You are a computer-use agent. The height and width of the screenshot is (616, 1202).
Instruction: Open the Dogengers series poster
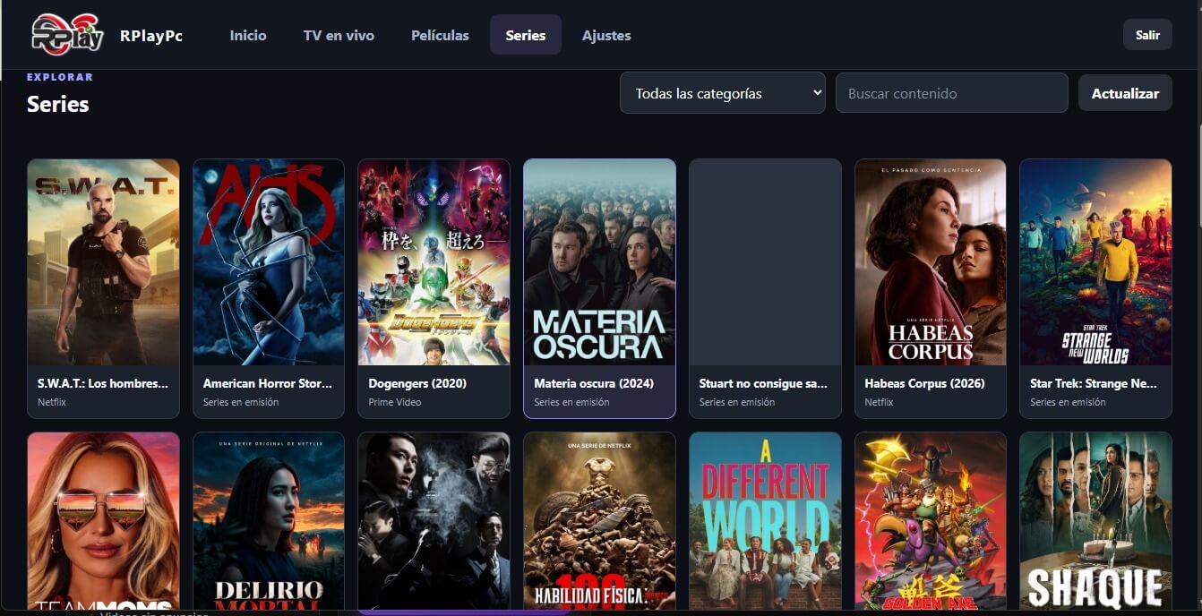coord(434,262)
